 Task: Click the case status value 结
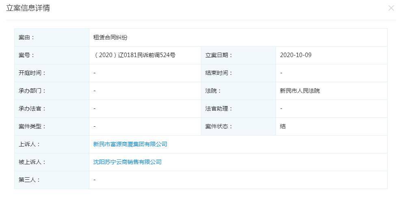coord(282,126)
